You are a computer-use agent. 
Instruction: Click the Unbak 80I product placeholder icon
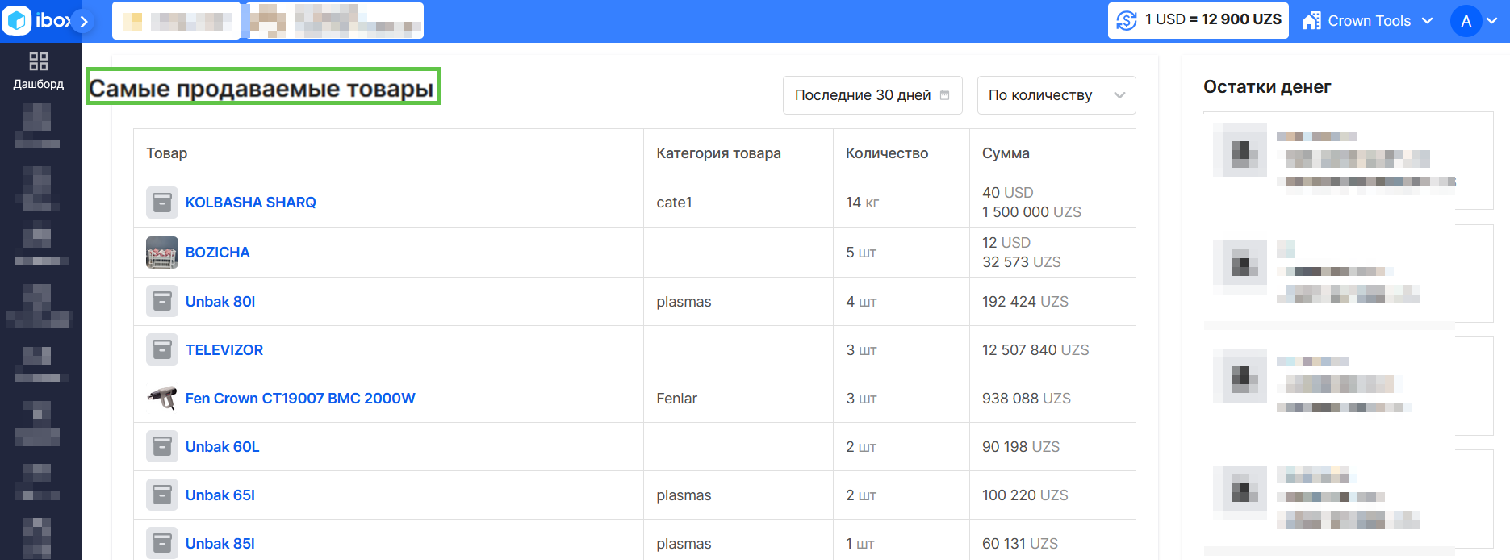pos(161,301)
